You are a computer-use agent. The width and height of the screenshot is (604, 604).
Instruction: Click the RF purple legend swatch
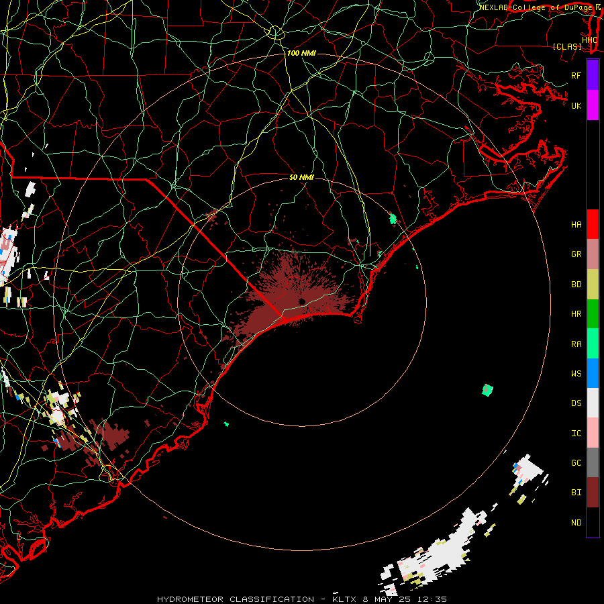(593, 75)
